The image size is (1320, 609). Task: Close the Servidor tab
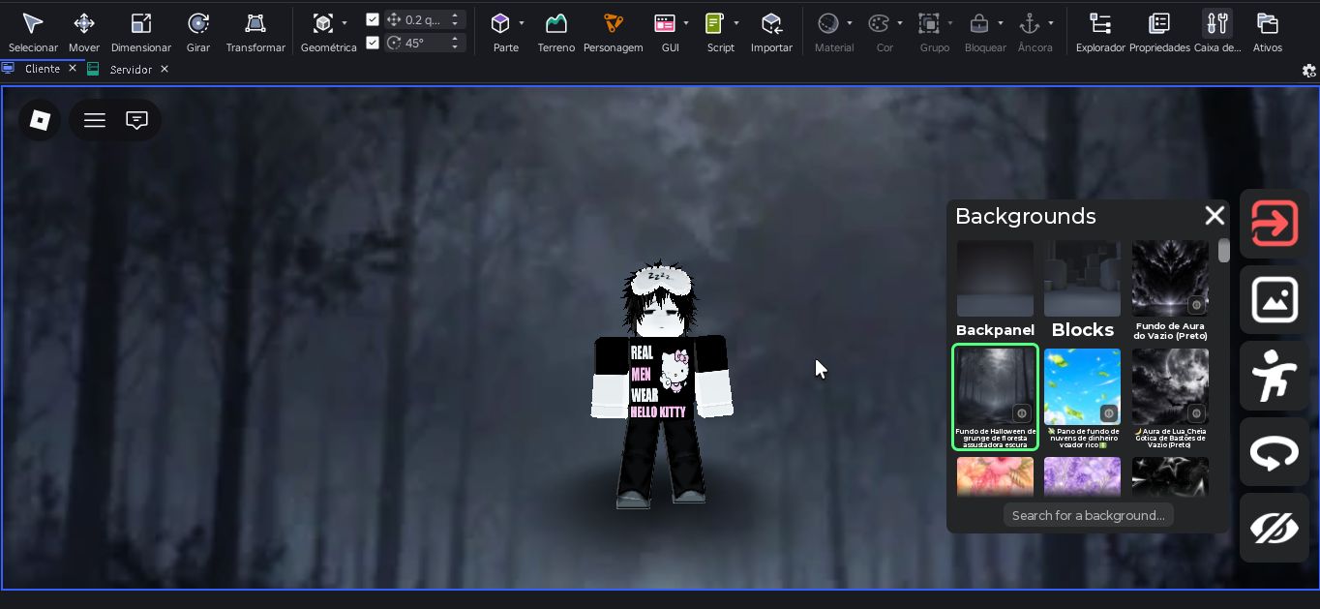tap(165, 69)
